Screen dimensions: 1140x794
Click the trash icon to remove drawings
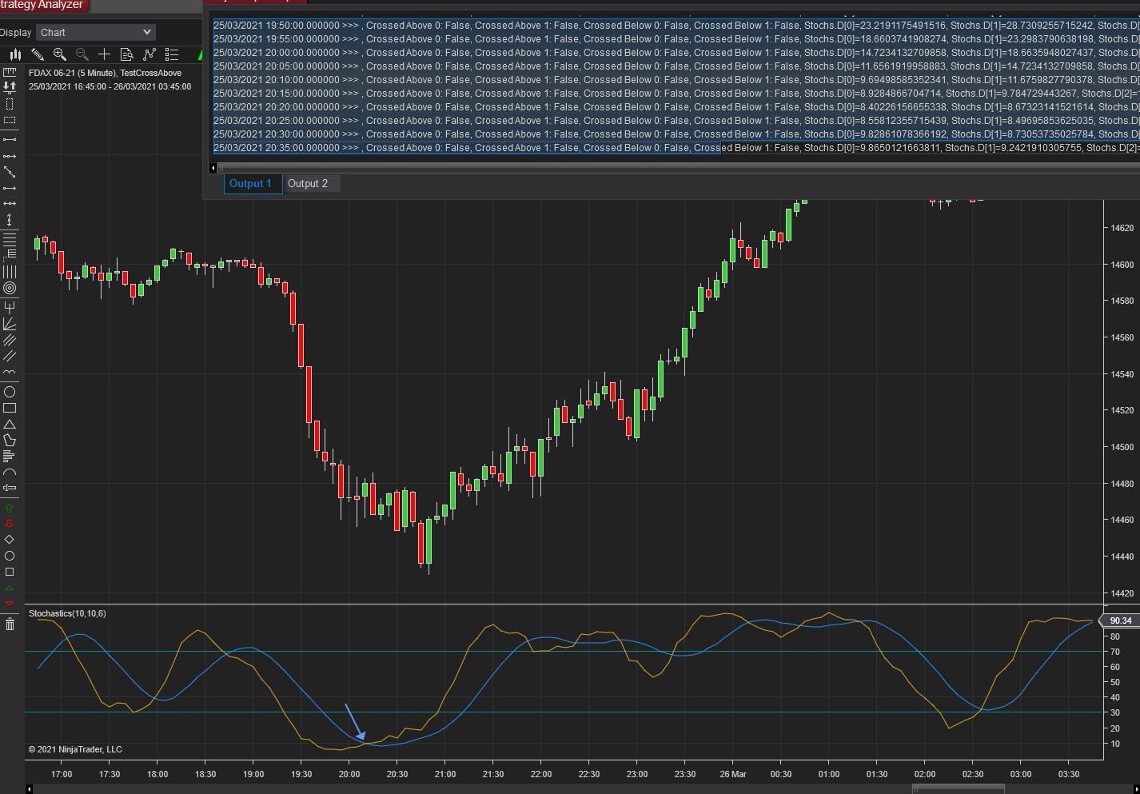(10, 624)
